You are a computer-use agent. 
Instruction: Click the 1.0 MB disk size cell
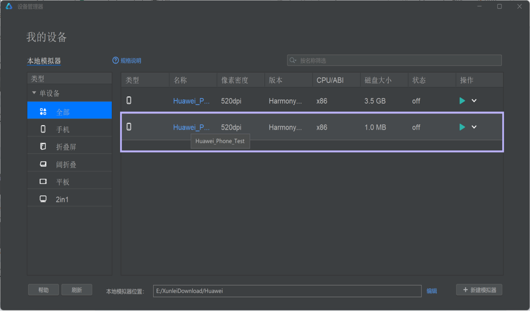click(375, 127)
